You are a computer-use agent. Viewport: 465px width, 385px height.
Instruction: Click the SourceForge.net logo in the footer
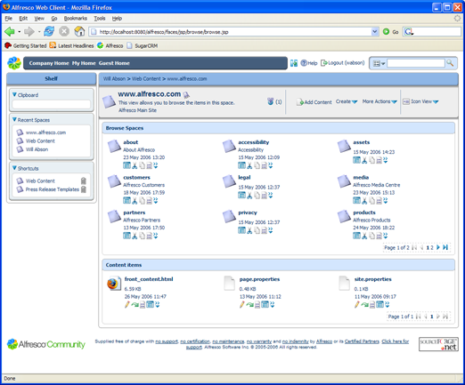pos(438,344)
